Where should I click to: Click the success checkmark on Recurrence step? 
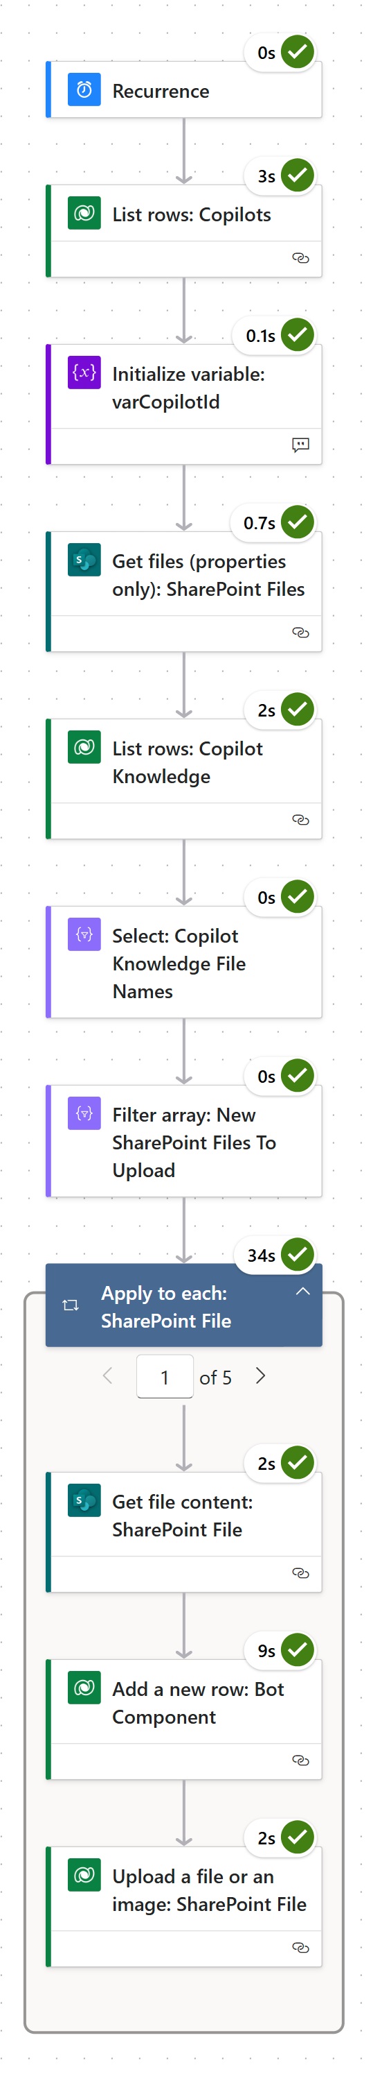[x=298, y=52]
